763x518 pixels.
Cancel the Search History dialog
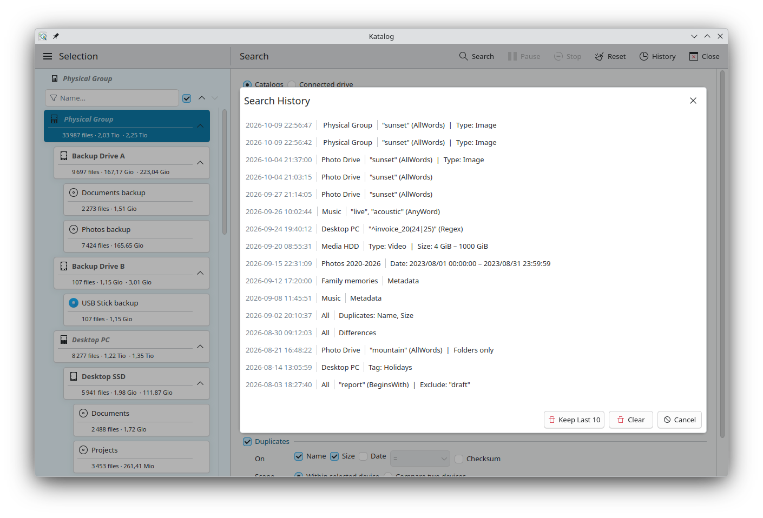[x=680, y=420]
